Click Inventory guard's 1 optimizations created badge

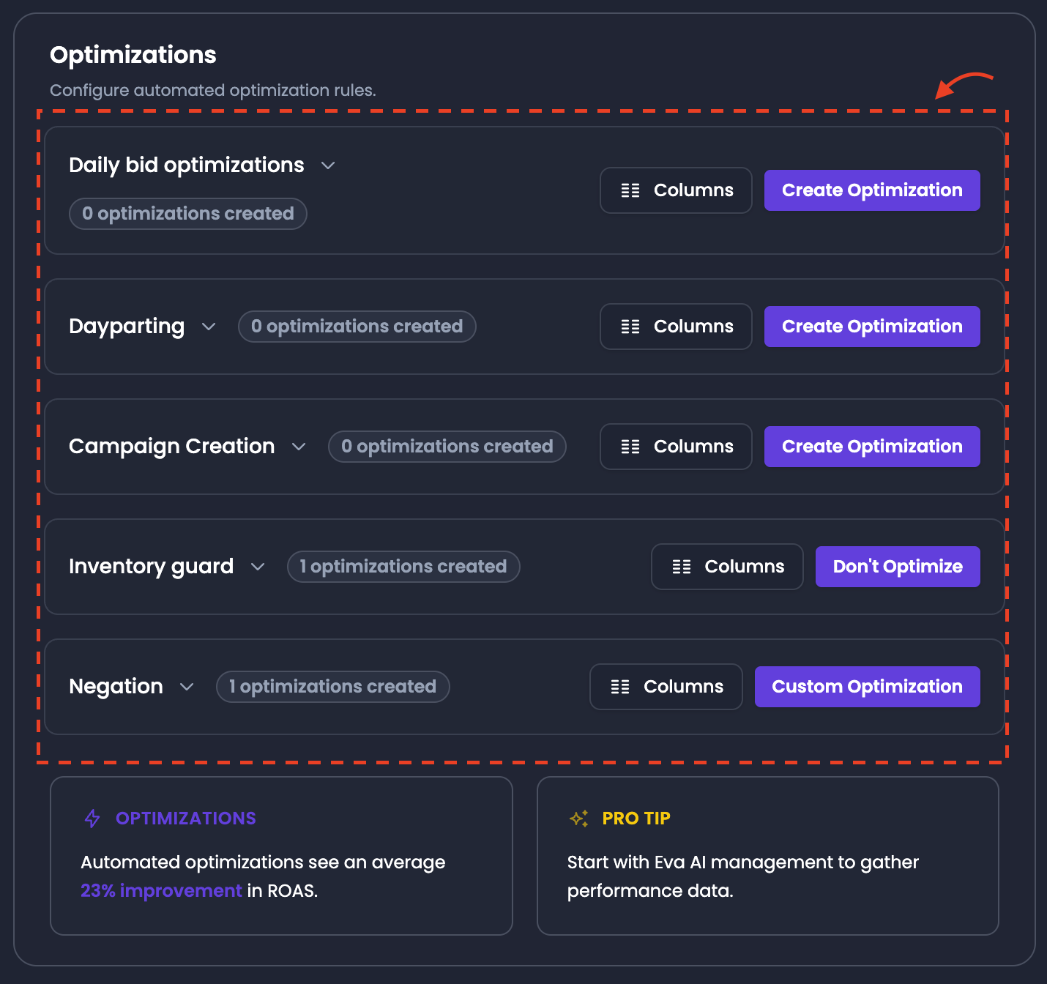tap(403, 567)
